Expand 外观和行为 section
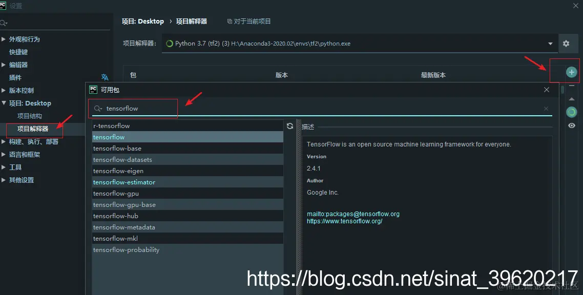 tap(4, 39)
